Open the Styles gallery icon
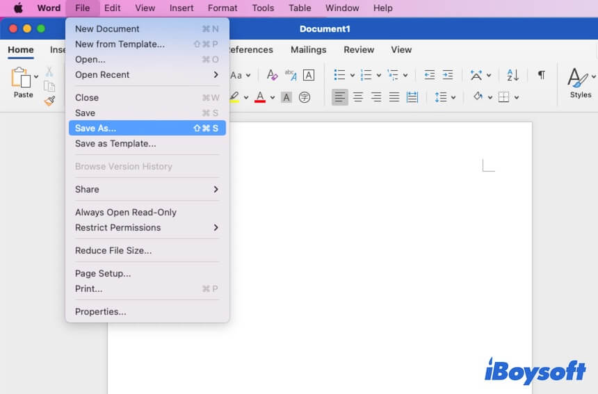 tap(579, 77)
